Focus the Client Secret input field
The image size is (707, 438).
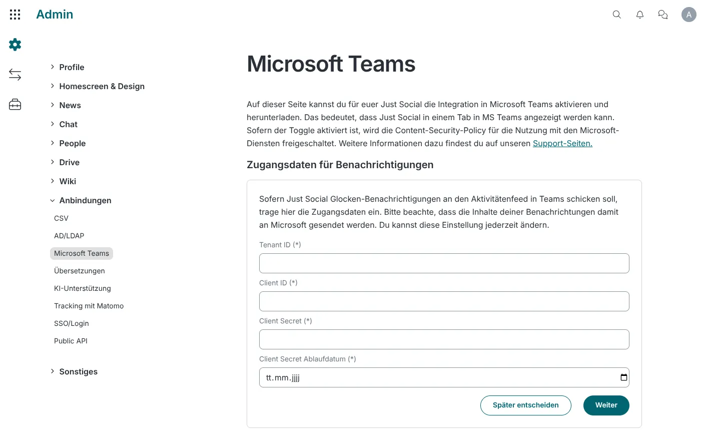tap(444, 339)
